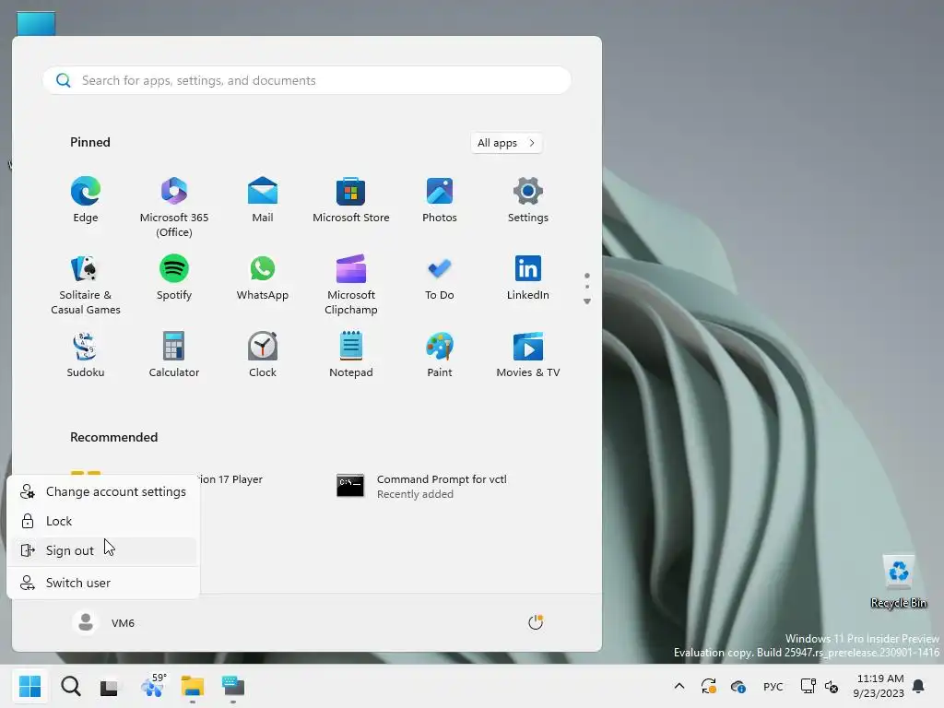Click the Start button on taskbar
Screen dimensions: 944x708
point(30,686)
